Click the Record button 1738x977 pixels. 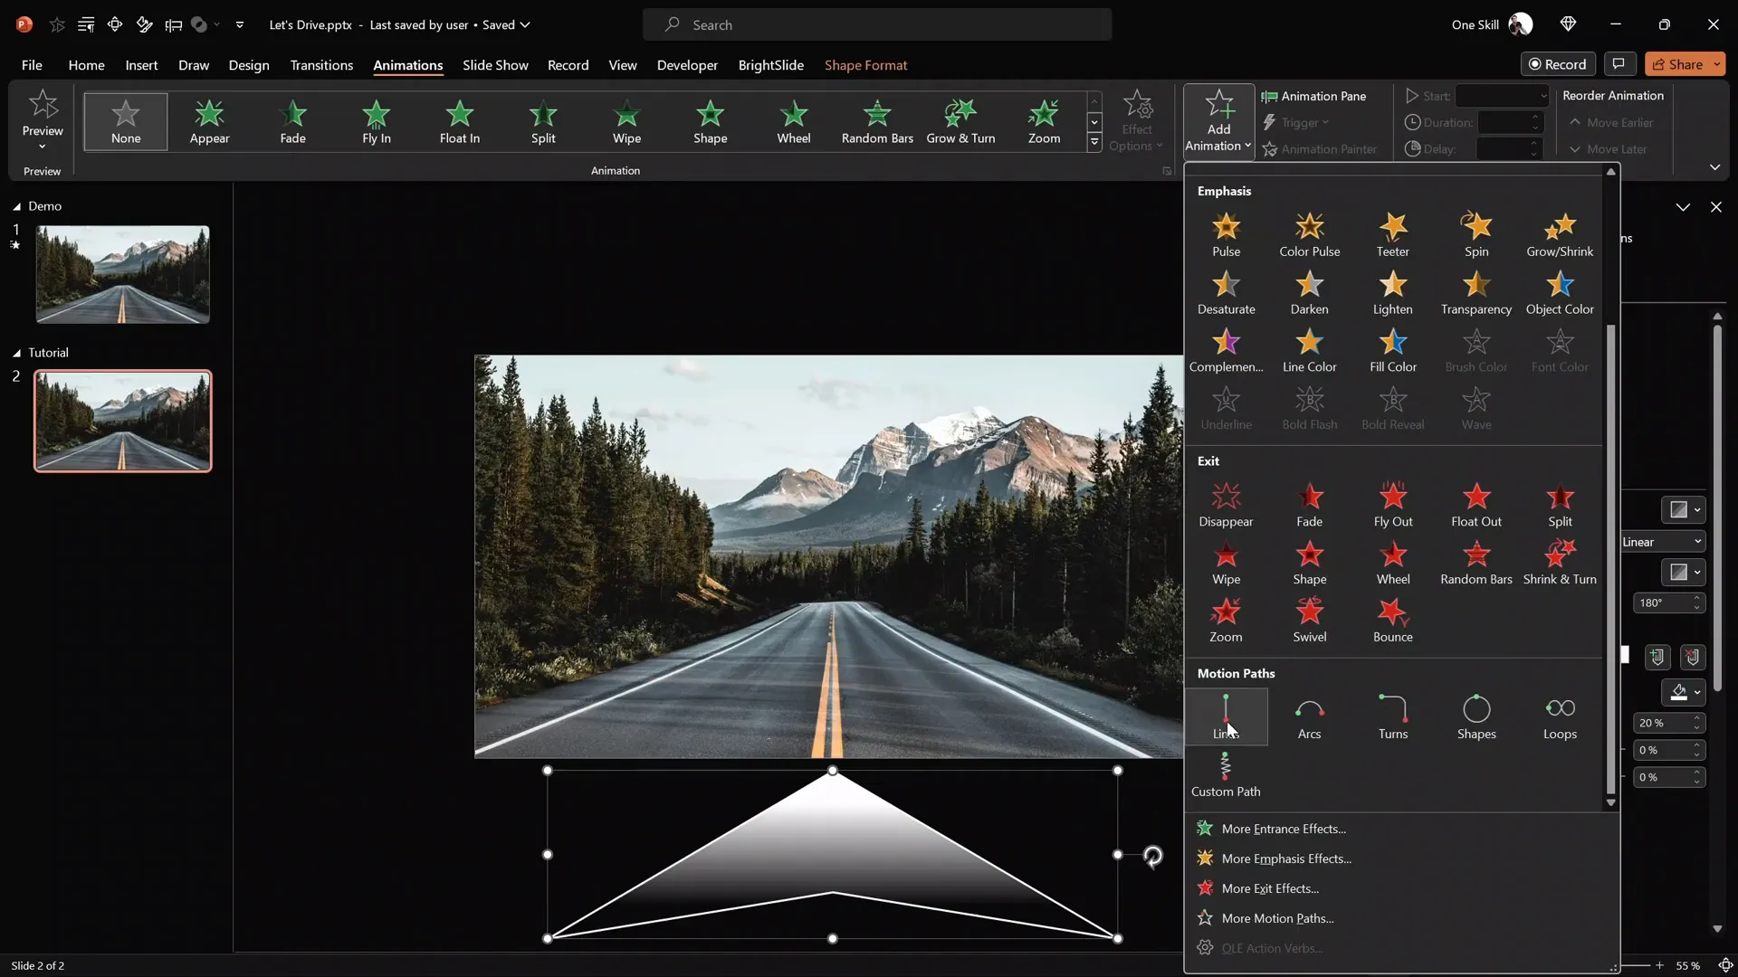pos(1558,64)
